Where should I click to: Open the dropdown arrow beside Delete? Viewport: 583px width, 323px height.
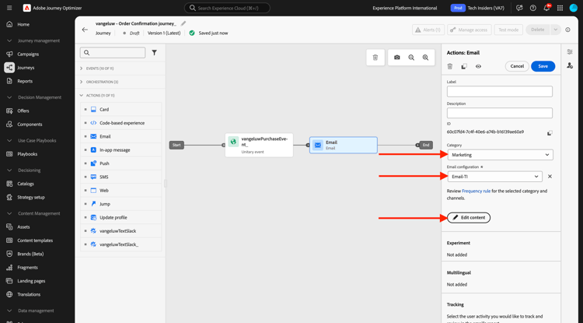coord(556,30)
